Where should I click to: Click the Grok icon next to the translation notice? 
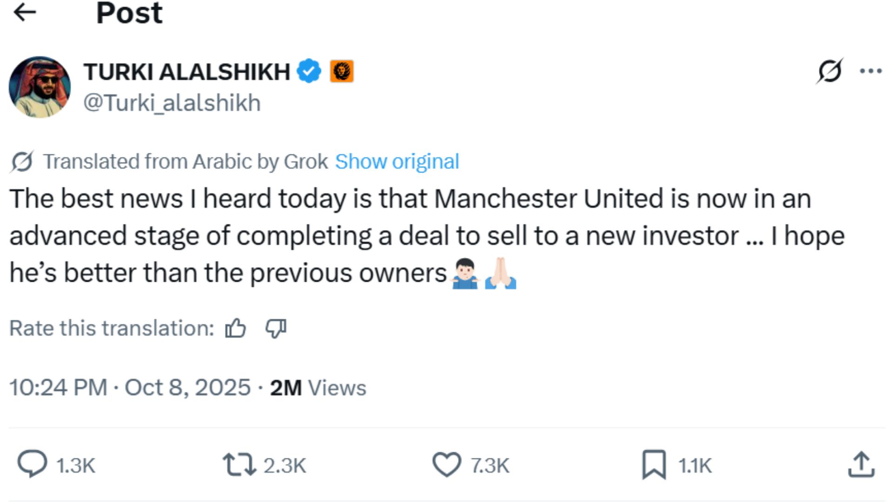pyautogui.click(x=22, y=160)
